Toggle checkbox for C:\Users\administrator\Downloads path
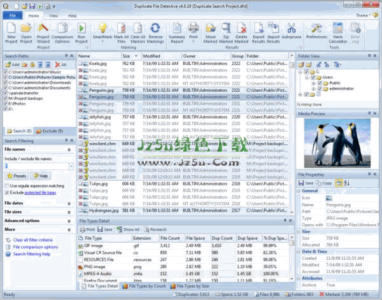The image size is (382, 300). pyautogui.click(x=6, y=83)
